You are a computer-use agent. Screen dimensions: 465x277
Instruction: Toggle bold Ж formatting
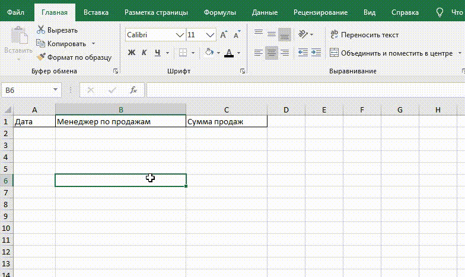(132, 53)
